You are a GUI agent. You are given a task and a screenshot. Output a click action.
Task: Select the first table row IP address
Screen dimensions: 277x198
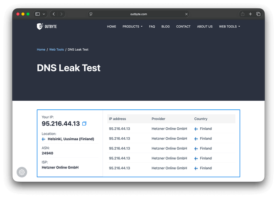click(x=120, y=129)
